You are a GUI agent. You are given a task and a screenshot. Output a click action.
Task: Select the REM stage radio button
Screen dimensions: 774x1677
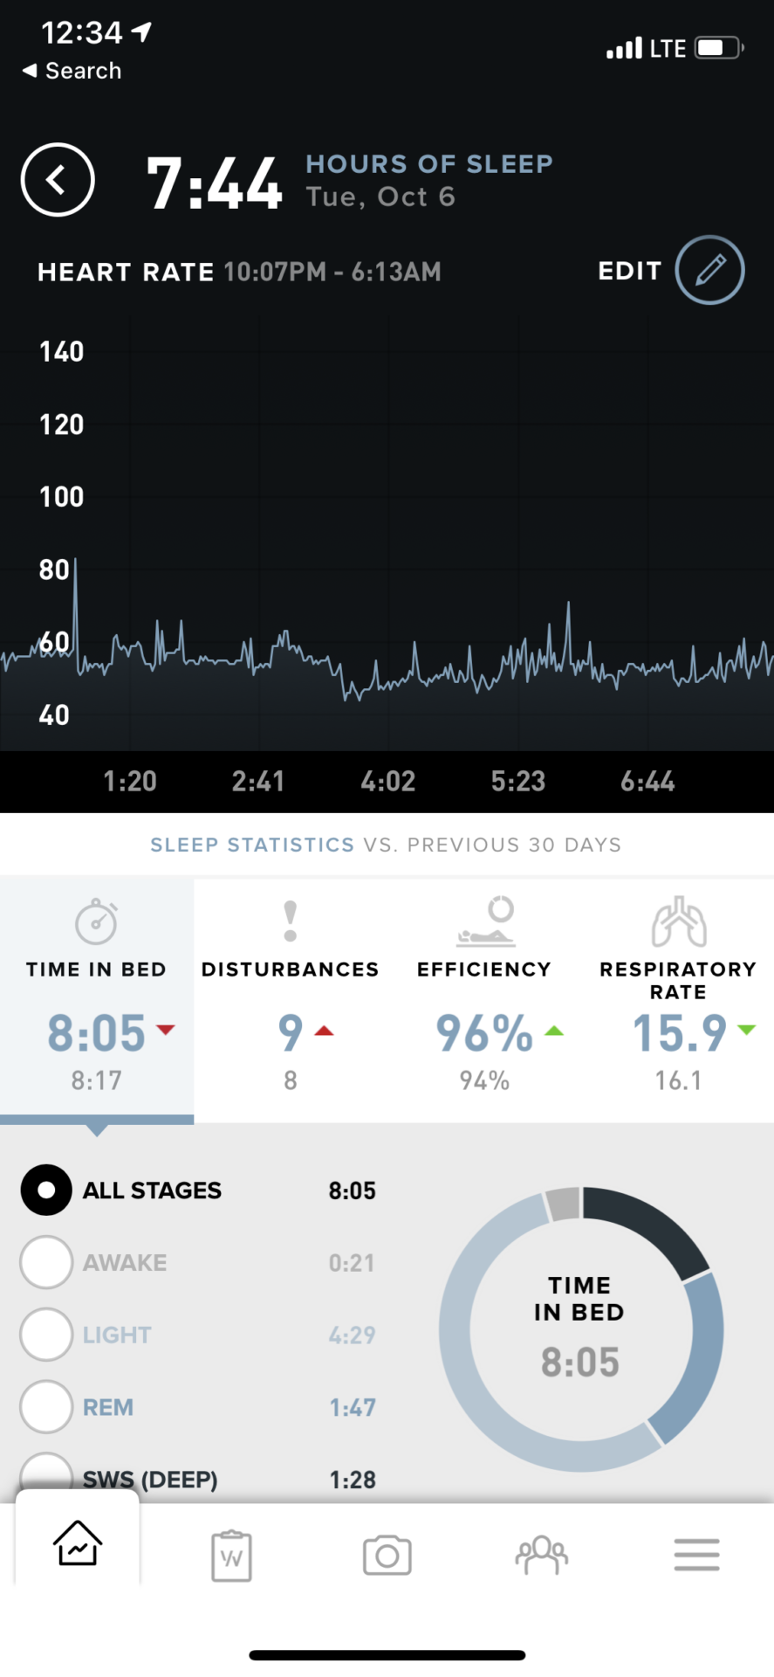click(46, 1407)
